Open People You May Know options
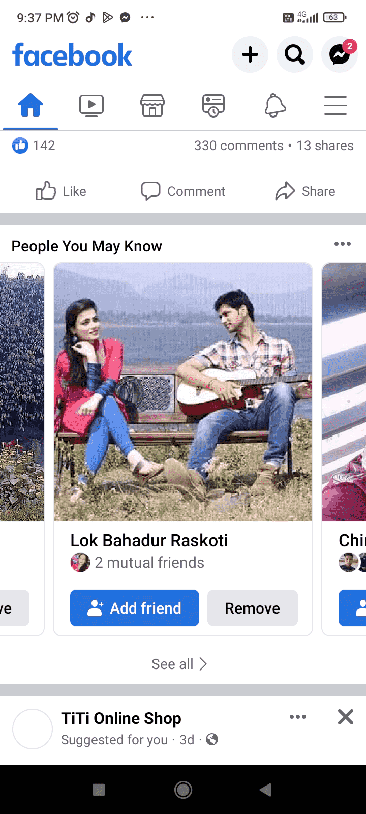 tap(343, 244)
